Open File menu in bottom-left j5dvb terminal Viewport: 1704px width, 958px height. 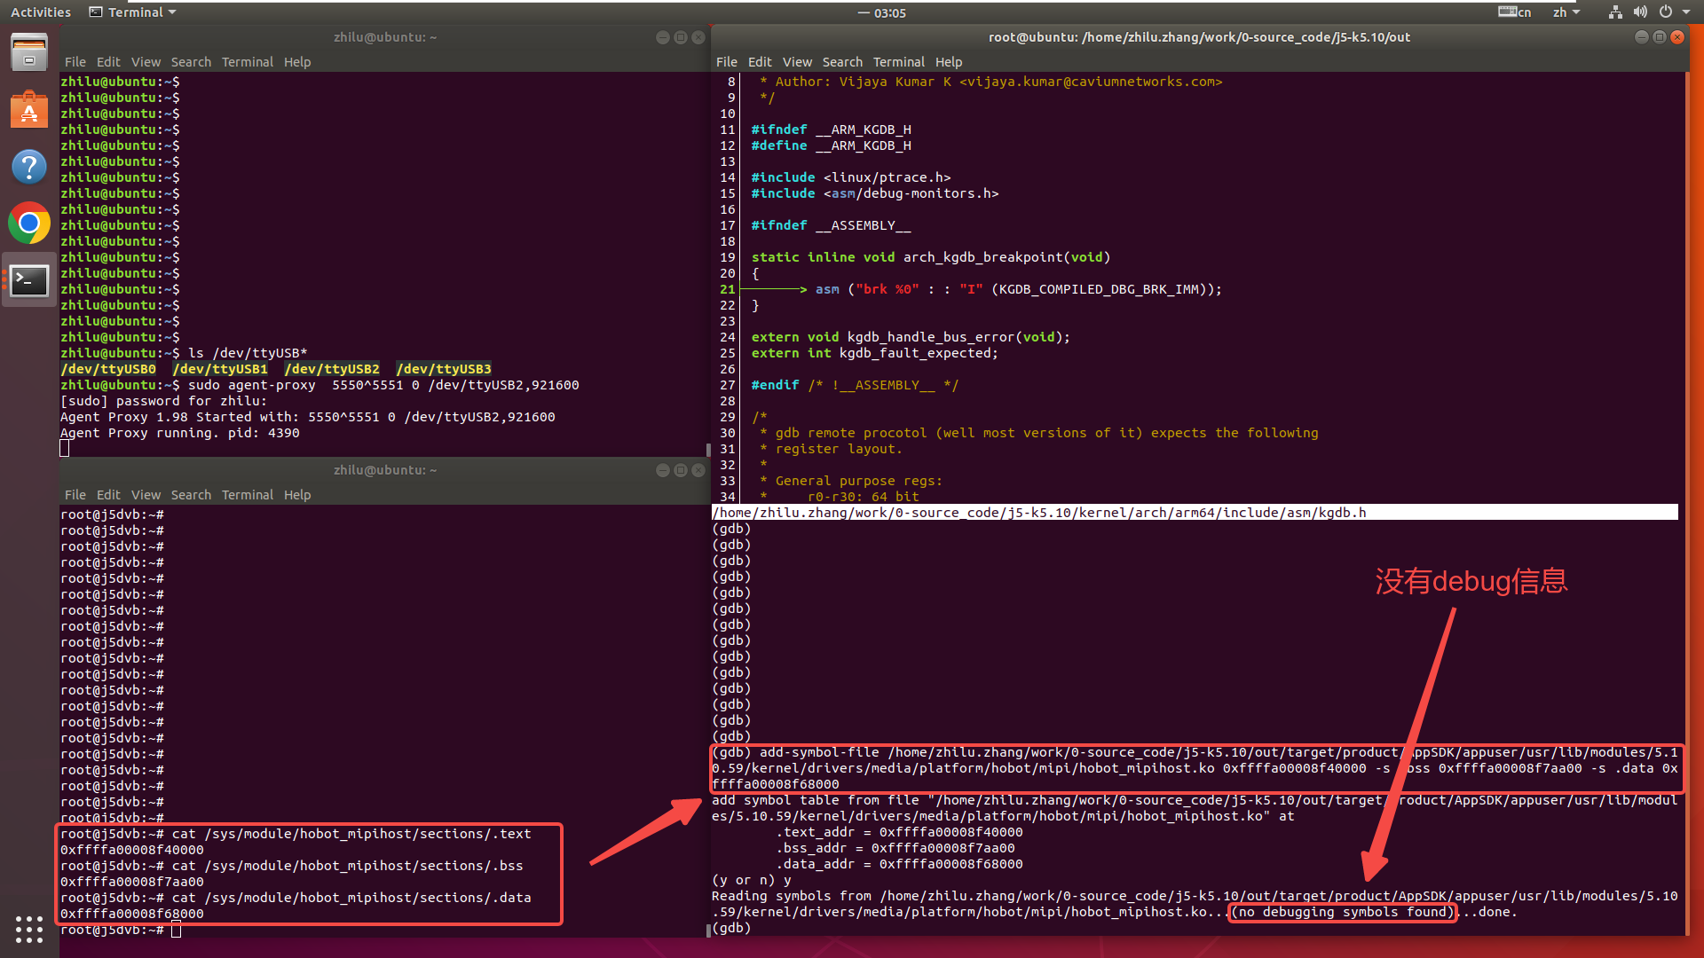pyautogui.click(x=75, y=495)
